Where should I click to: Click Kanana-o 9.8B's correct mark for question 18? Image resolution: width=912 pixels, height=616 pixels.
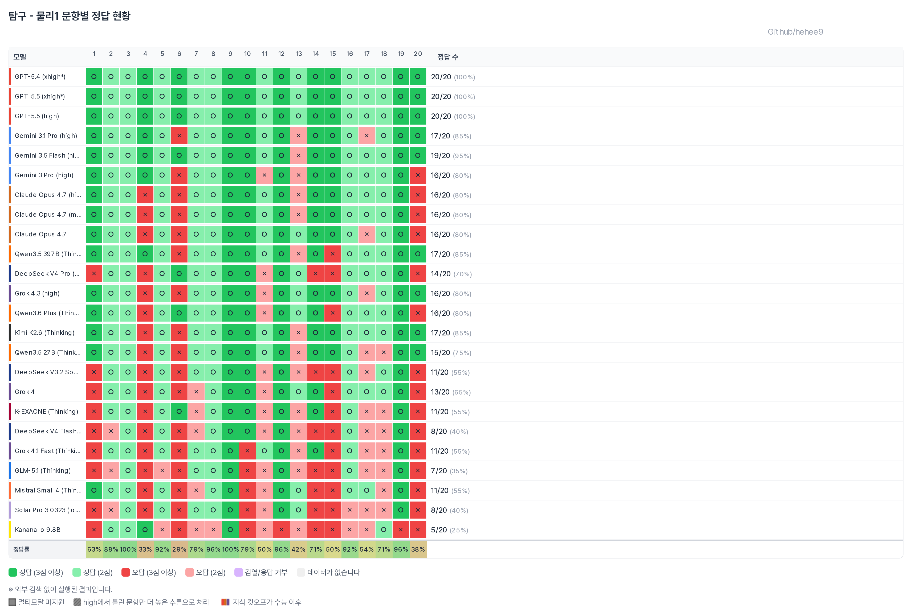[x=384, y=530]
